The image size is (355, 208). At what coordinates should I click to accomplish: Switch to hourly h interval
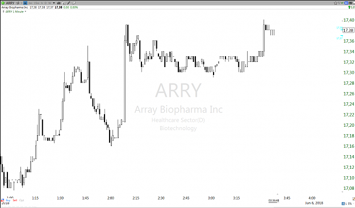click(x=42, y=3)
